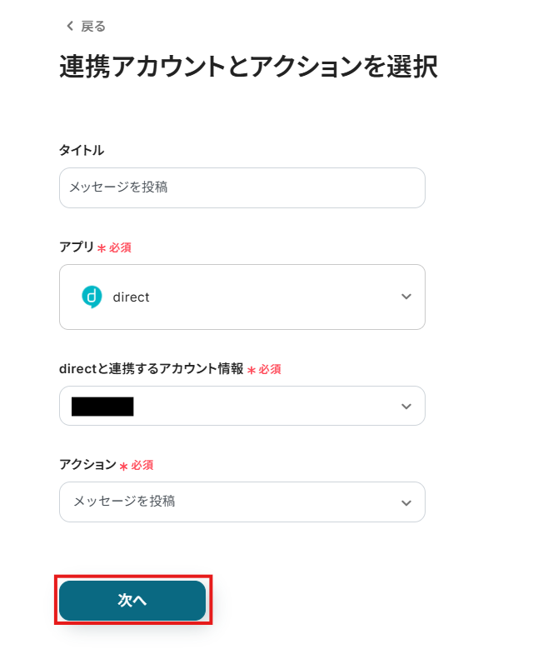
Task: Click the directと連携するアカウント情報 label
Action: click(151, 369)
